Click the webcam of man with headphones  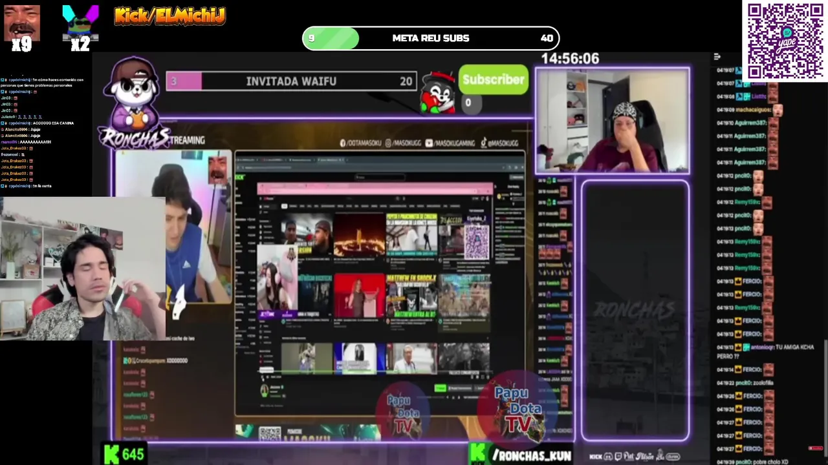pyautogui.click(x=83, y=269)
